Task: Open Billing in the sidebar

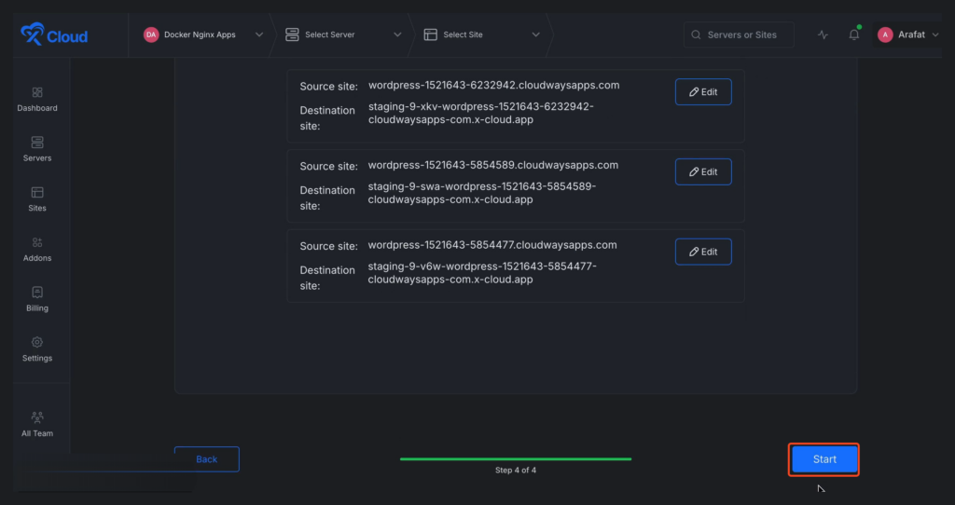Action: (37, 299)
